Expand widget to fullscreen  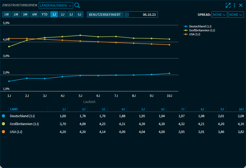(x=228, y=5)
